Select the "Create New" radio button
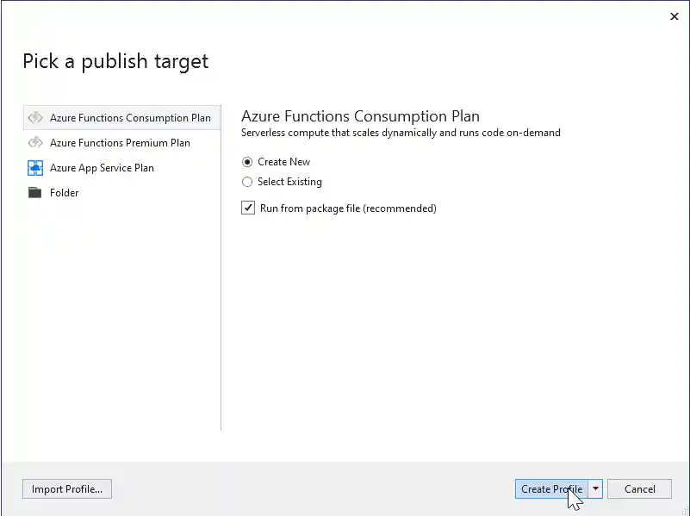The width and height of the screenshot is (690, 516). 247,161
